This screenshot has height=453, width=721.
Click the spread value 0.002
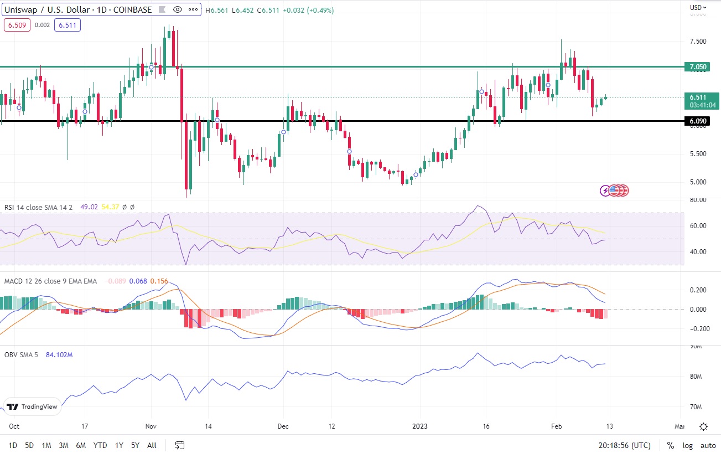(42, 25)
